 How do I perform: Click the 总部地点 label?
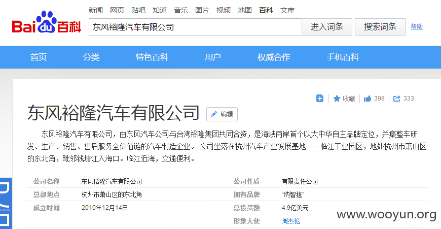pos(47,194)
